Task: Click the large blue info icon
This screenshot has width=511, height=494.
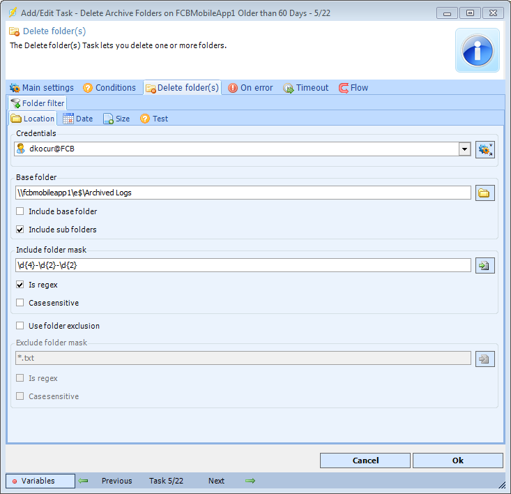Action: [x=478, y=50]
